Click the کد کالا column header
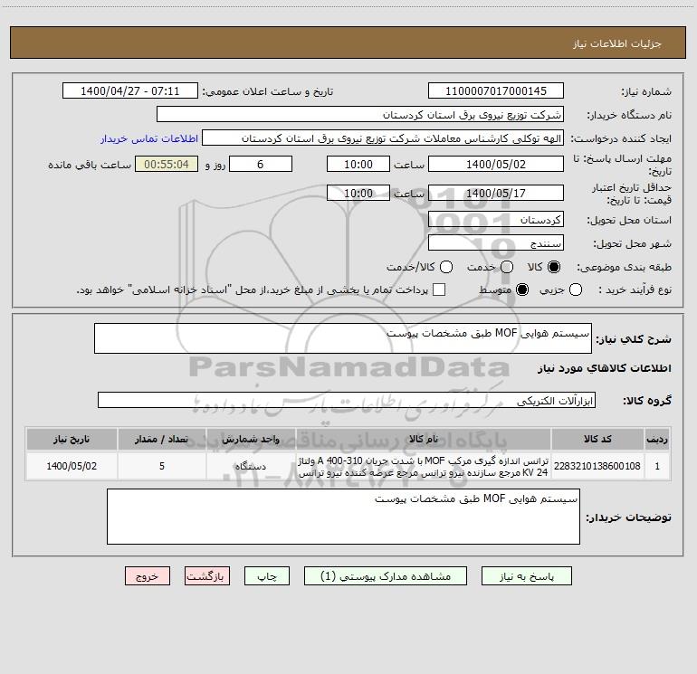 click(x=597, y=440)
